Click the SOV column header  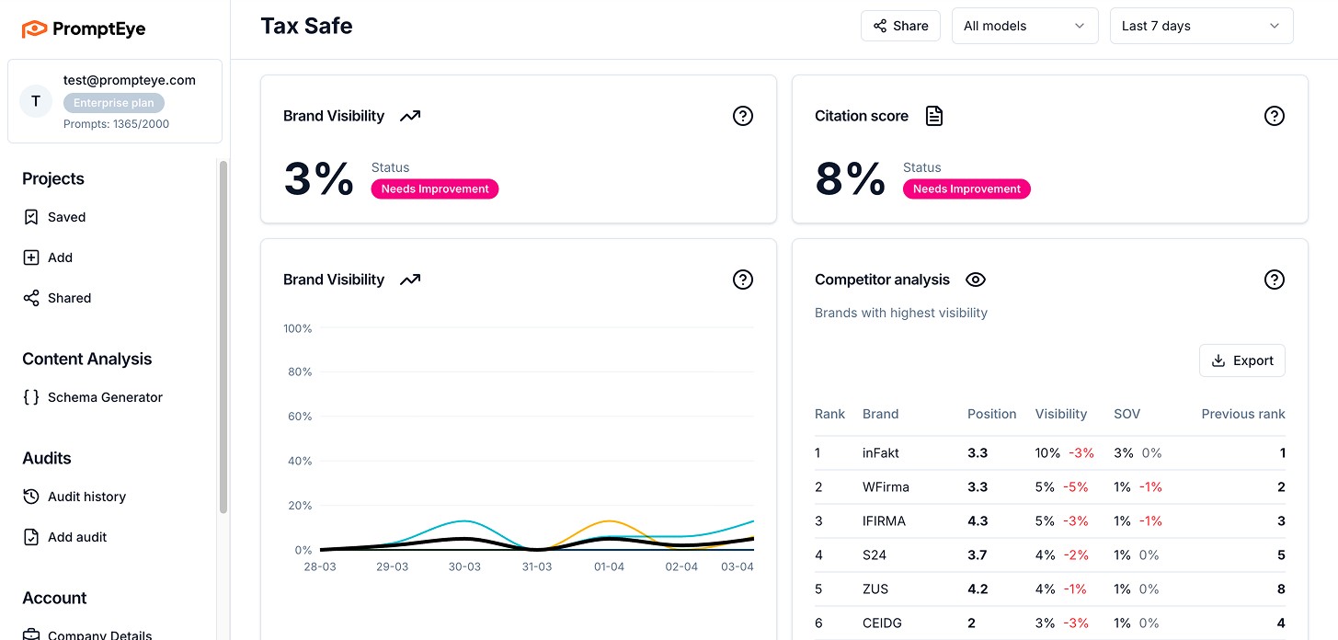click(x=1126, y=414)
